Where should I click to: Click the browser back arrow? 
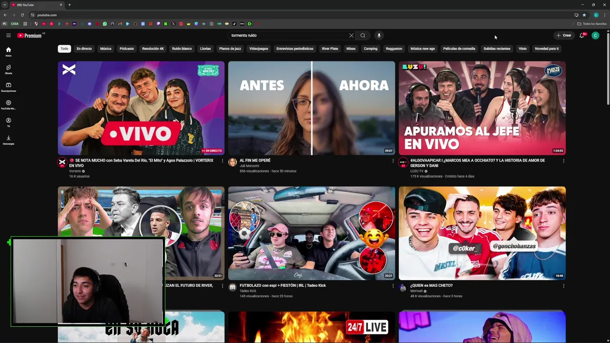pyautogui.click(x=5, y=15)
